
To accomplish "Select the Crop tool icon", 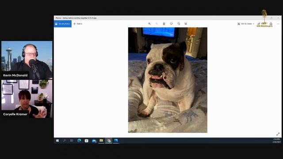I will 186,24.
